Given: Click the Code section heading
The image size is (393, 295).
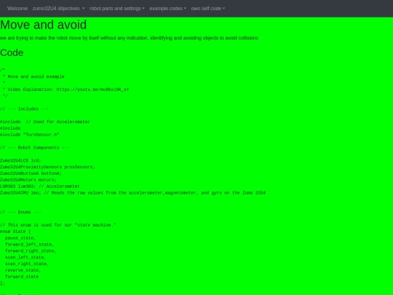Looking at the screenshot, I should coord(12,52).
